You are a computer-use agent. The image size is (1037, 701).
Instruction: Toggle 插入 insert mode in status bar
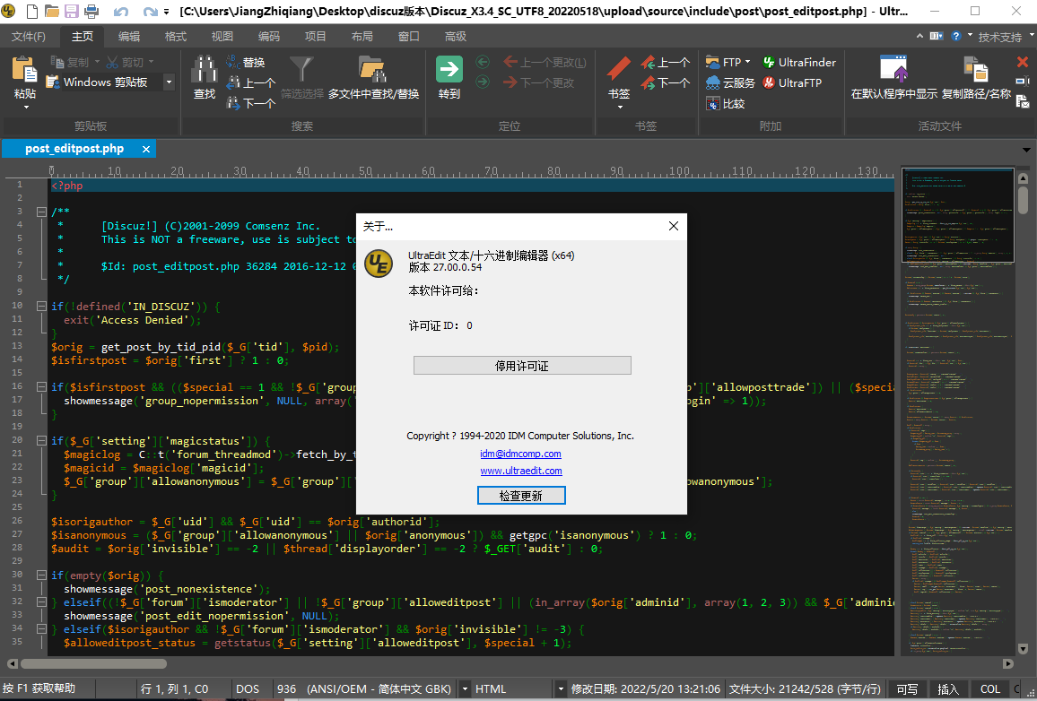948,689
